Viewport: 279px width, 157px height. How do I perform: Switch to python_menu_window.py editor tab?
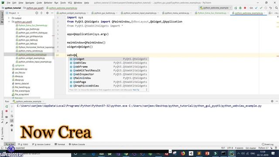pos(177,13)
